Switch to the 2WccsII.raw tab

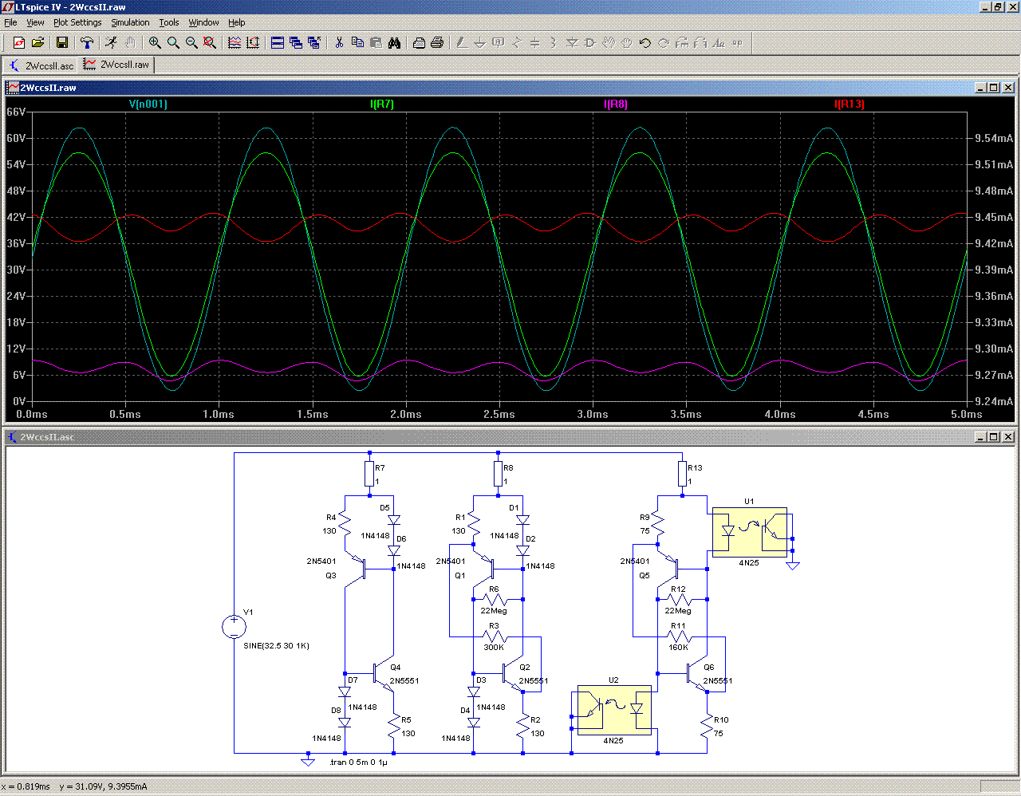click(117, 65)
